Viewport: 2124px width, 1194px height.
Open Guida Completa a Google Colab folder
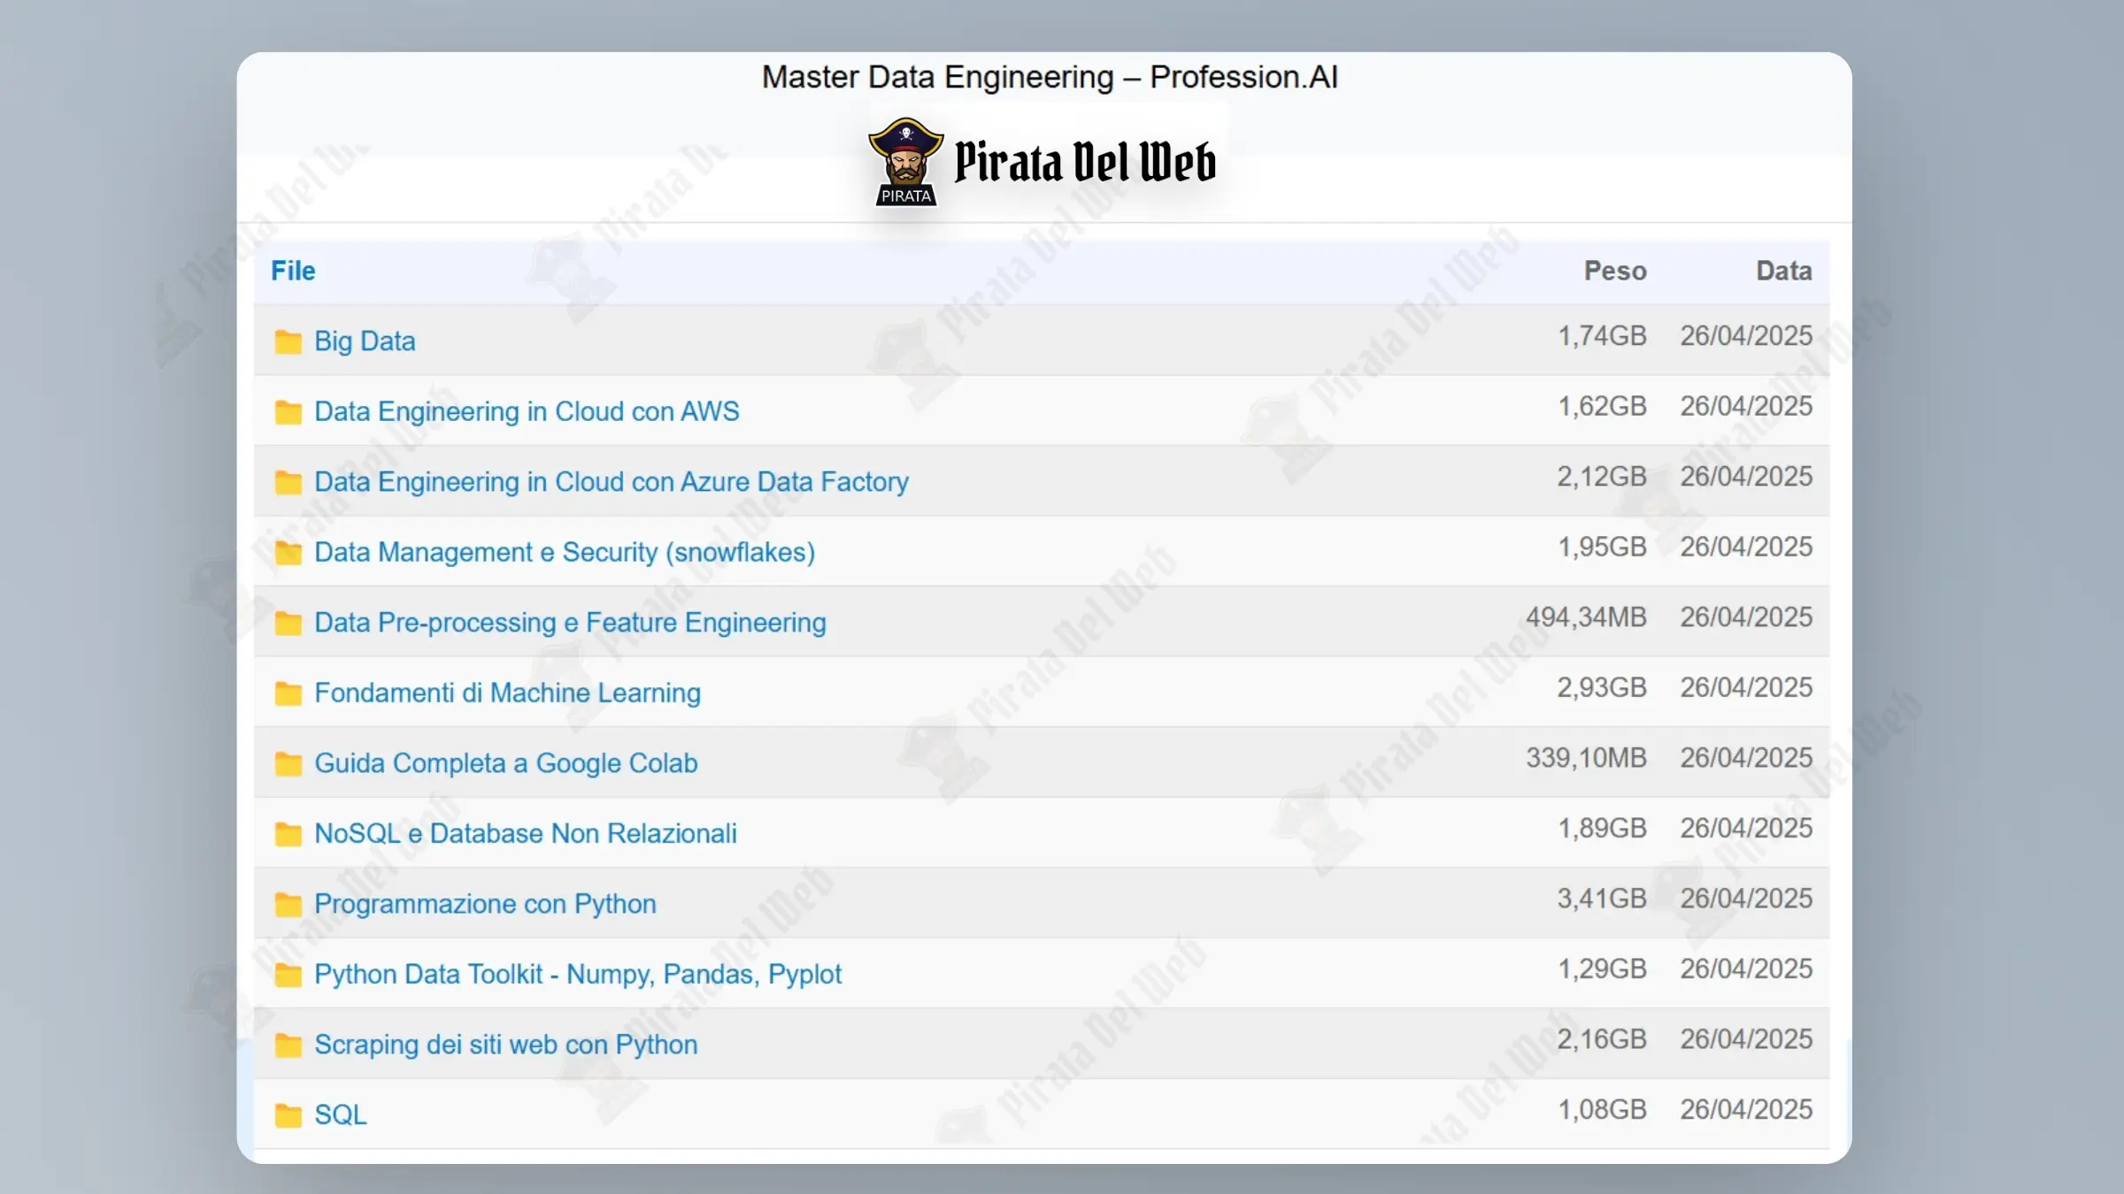click(505, 763)
